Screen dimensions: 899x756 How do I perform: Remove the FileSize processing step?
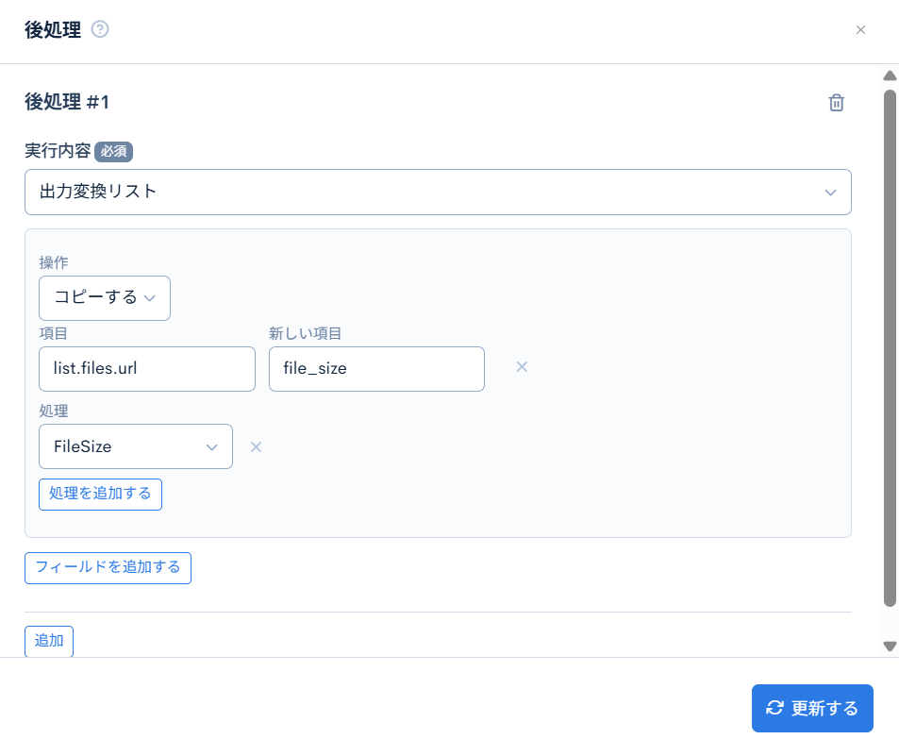[256, 446]
